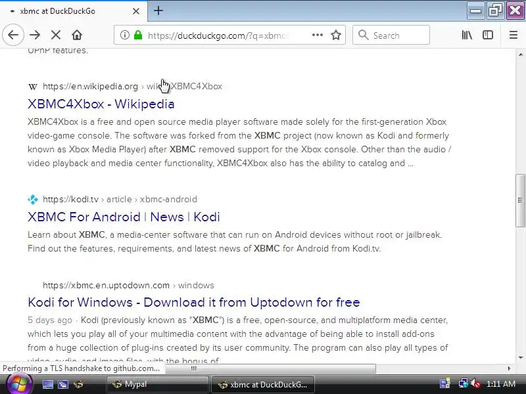
Task: Open the Windows Start orb
Action: (18, 384)
